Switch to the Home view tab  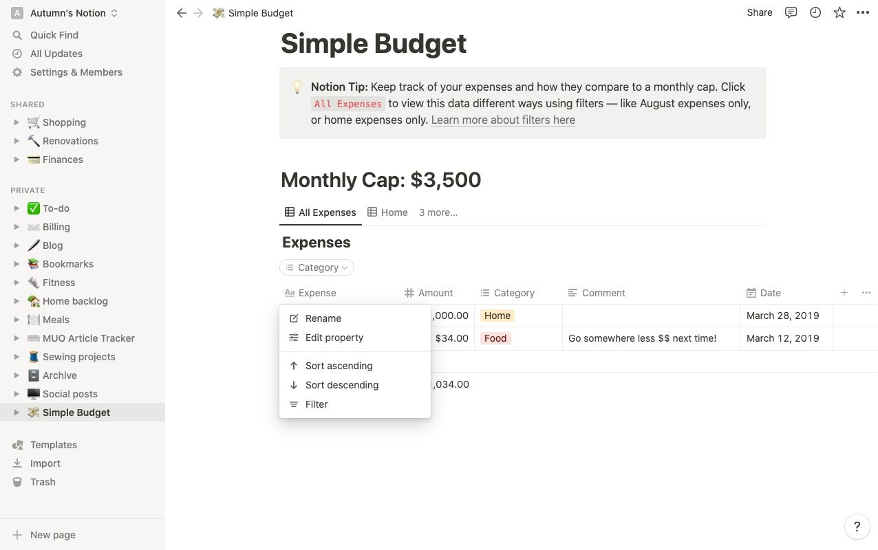(x=387, y=212)
